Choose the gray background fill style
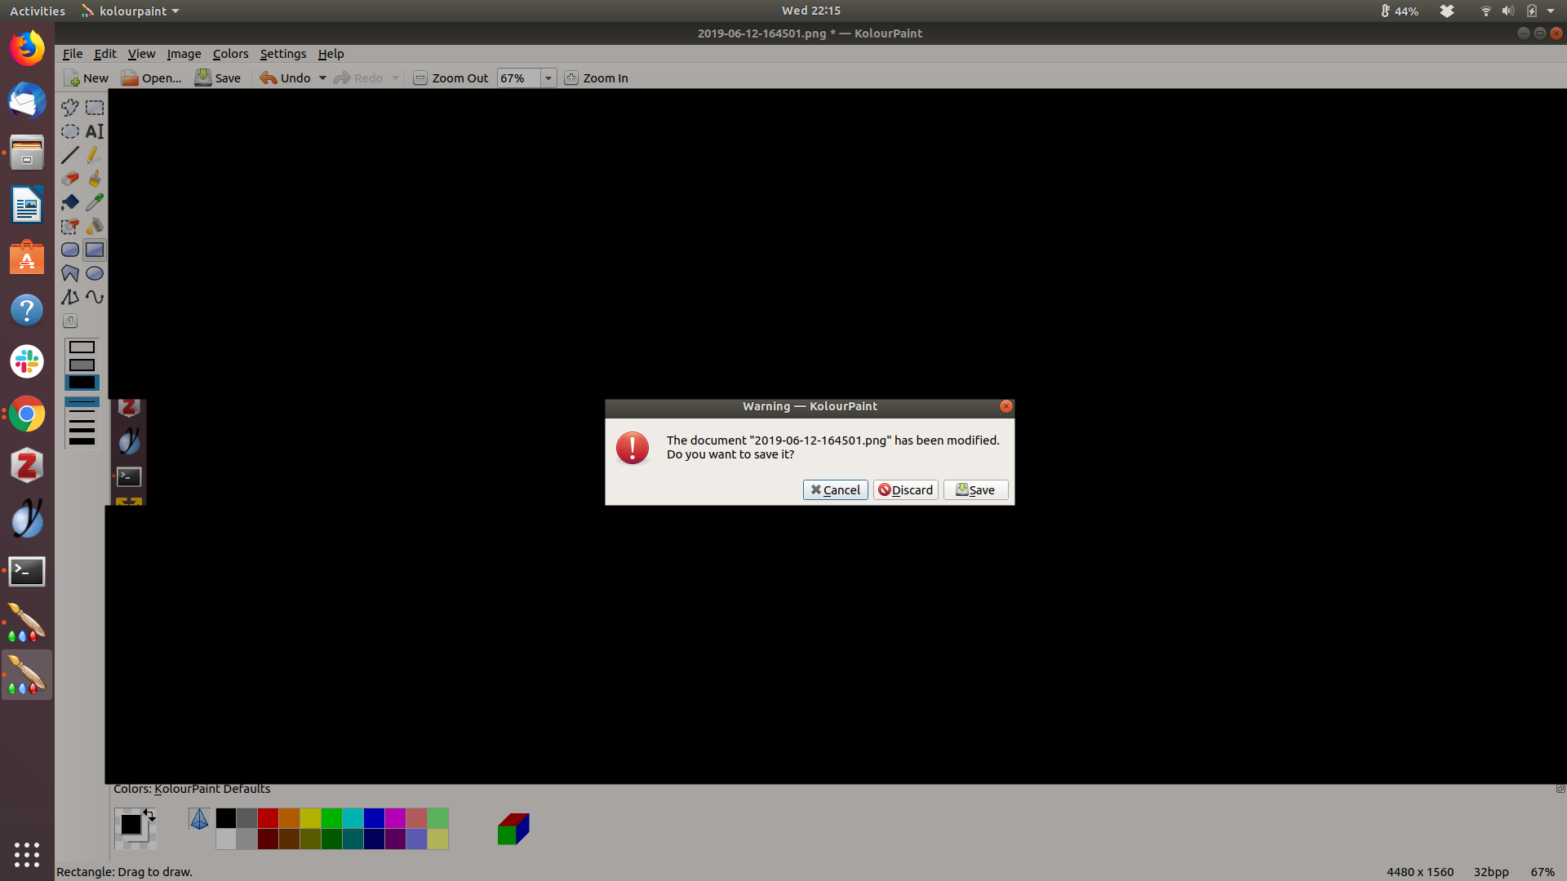The height and width of the screenshot is (881, 1567). (82, 365)
